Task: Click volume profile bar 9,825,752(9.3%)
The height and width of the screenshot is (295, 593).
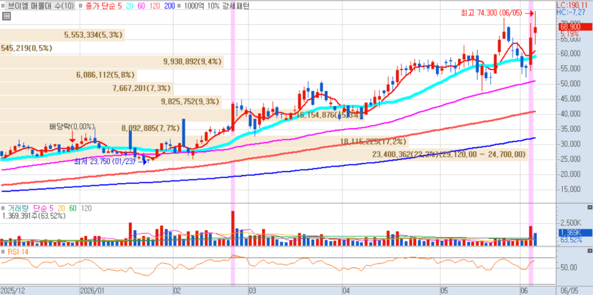Action: tap(111, 101)
